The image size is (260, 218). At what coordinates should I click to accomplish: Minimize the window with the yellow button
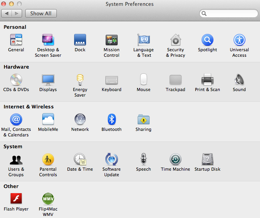point(11,4)
